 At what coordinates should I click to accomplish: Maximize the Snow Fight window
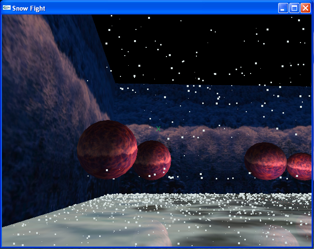pos(294,8)
